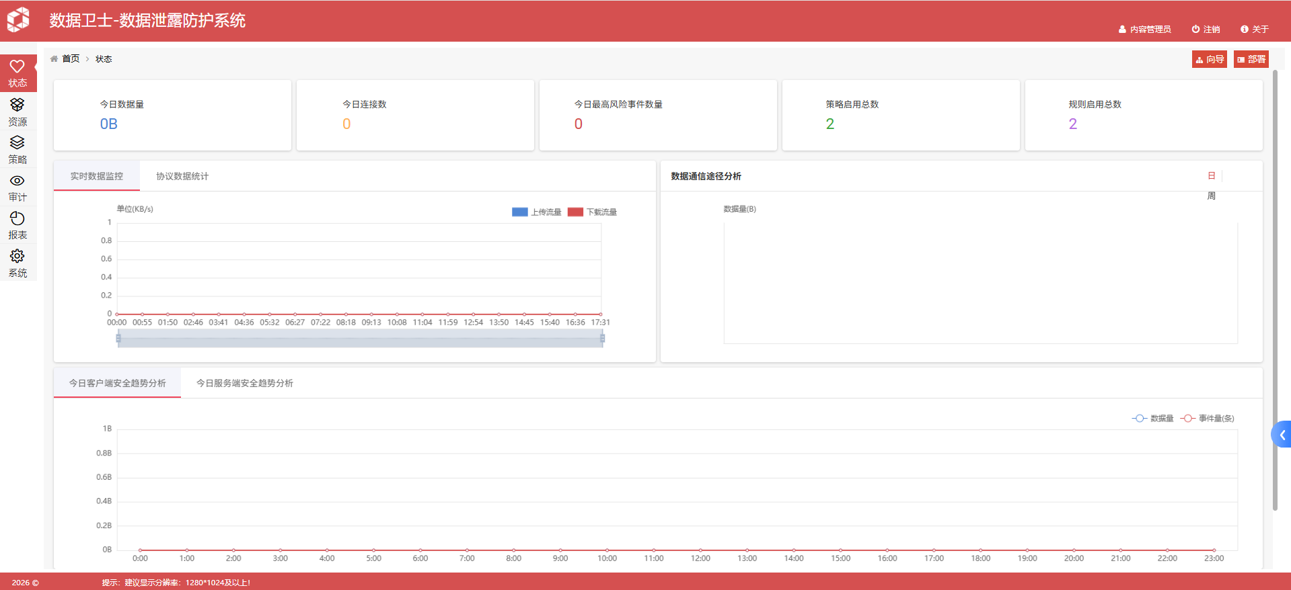Open the 资源 resources sidebar icon
The width and height of the screenshot is (1291, 590).
click(x=17, y=106)
